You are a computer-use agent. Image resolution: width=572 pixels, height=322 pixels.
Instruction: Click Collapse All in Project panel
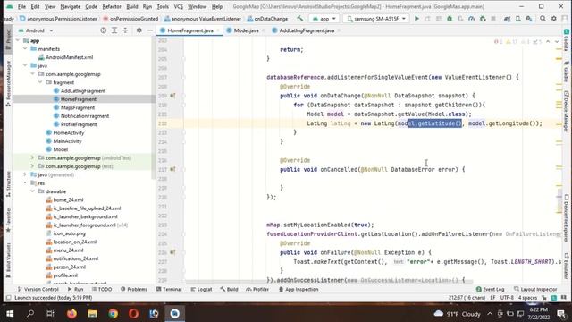point(125,30)
